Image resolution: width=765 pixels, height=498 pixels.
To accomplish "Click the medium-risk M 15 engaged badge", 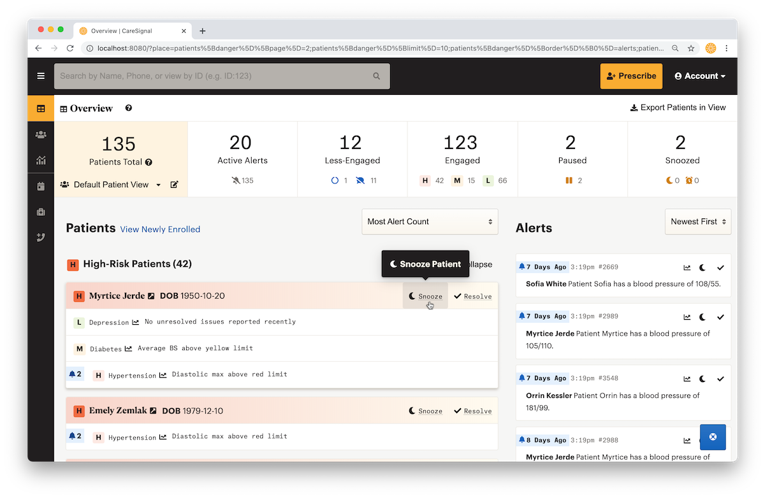I will (463, 181).
